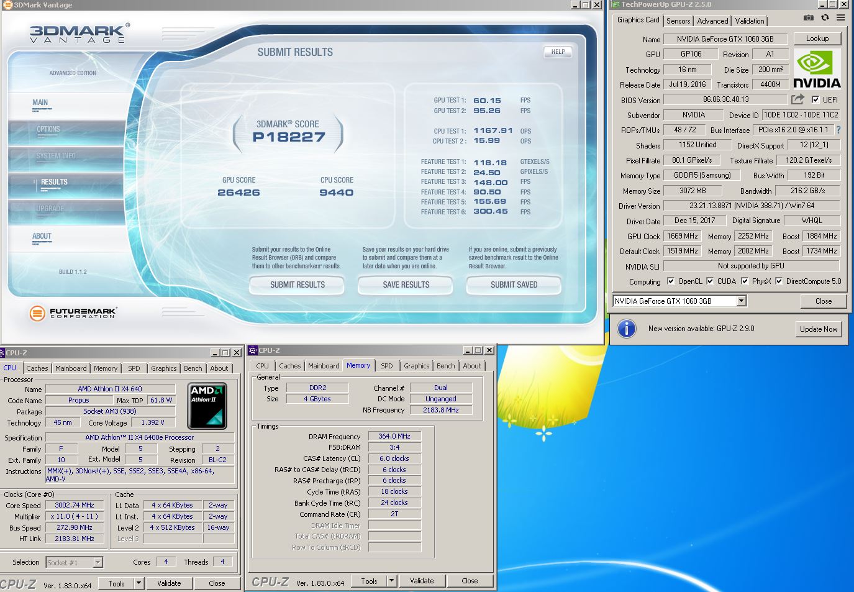Screen dimensions: 854x592
Task: Click the GPU-Z title bar icon
Action: point(616,4)
